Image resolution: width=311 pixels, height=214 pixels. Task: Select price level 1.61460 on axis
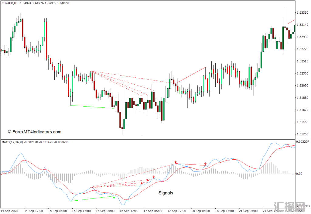[302, 122]
